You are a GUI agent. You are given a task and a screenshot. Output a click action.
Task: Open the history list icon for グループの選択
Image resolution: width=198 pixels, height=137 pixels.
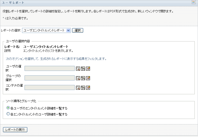(83, 78)
